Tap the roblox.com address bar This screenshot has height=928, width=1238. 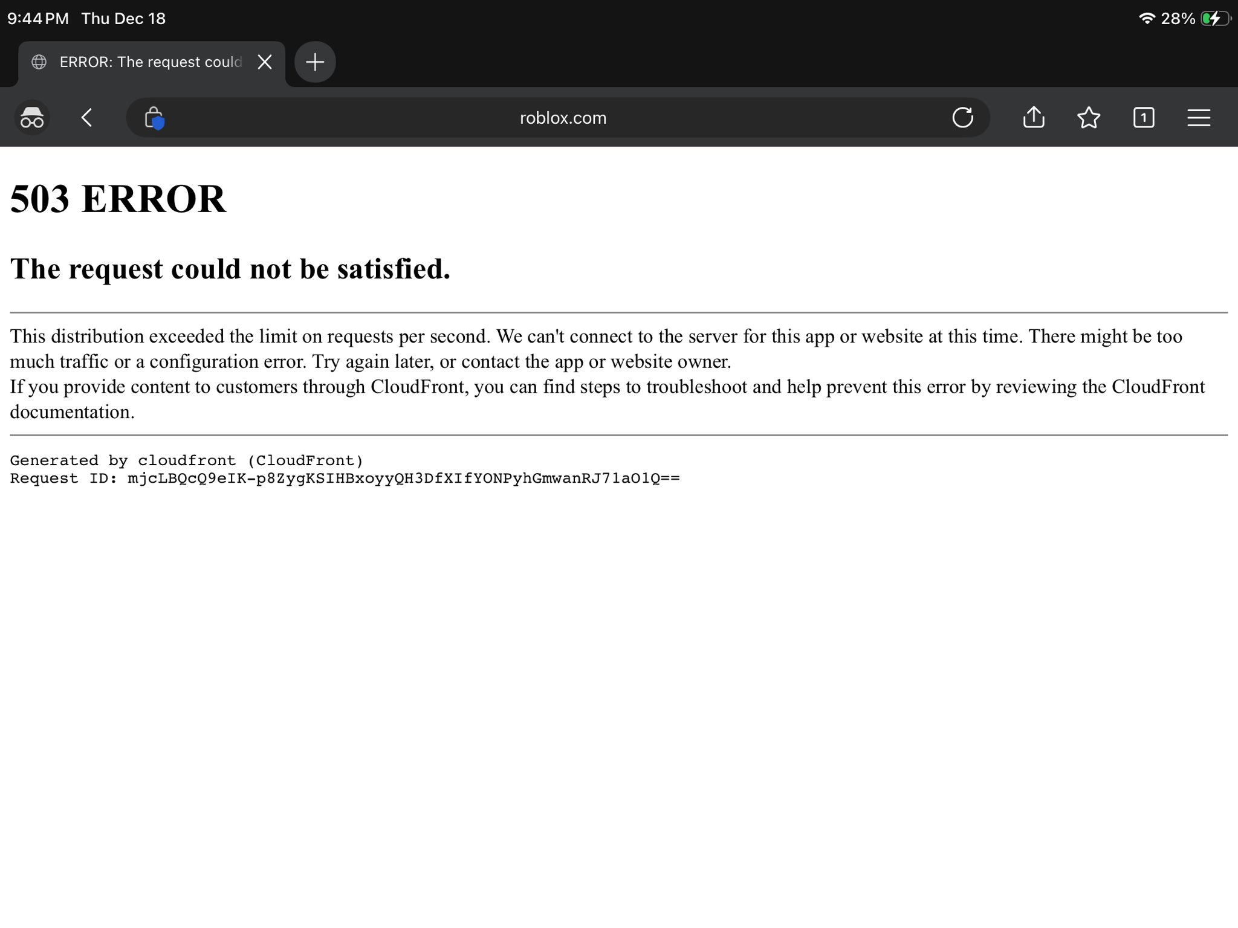pos(562,118)
